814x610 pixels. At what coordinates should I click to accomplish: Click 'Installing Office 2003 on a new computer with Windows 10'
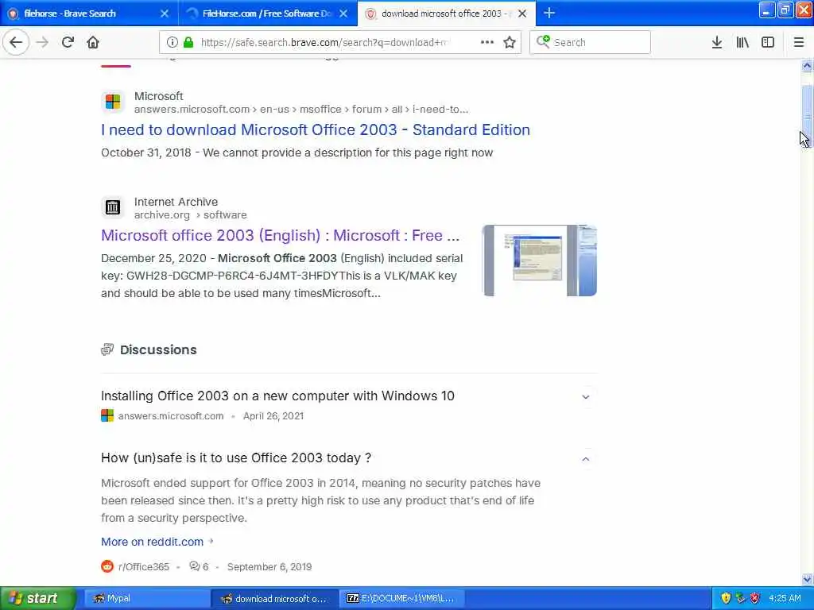pyautogui.click(x=277, y=396)
